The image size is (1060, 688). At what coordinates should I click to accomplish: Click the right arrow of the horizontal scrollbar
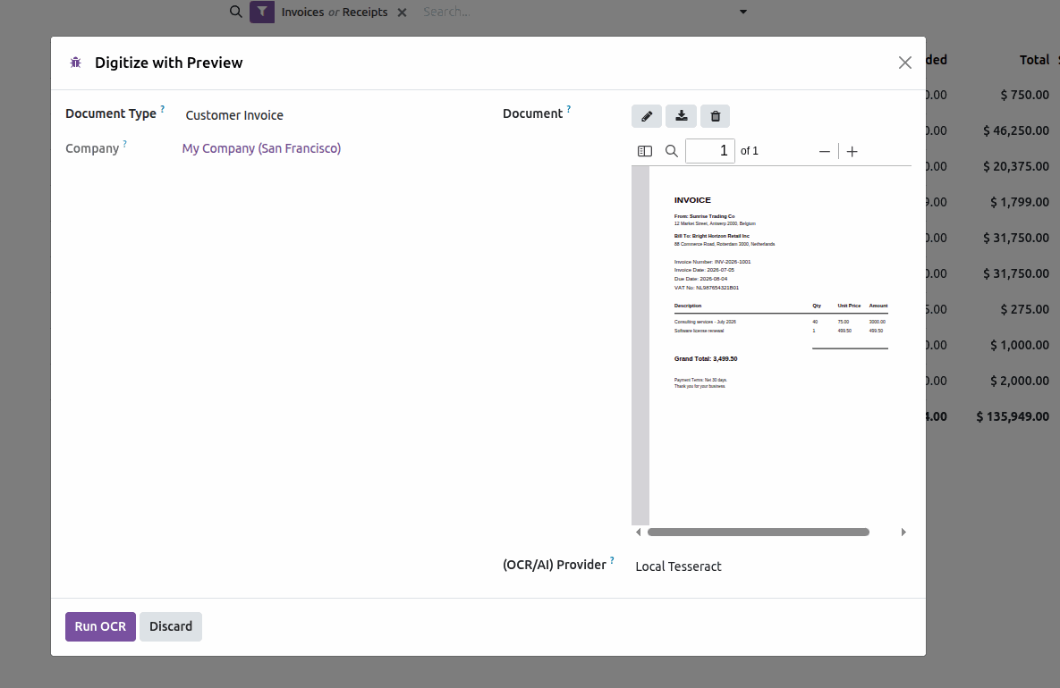click(903, 532)
